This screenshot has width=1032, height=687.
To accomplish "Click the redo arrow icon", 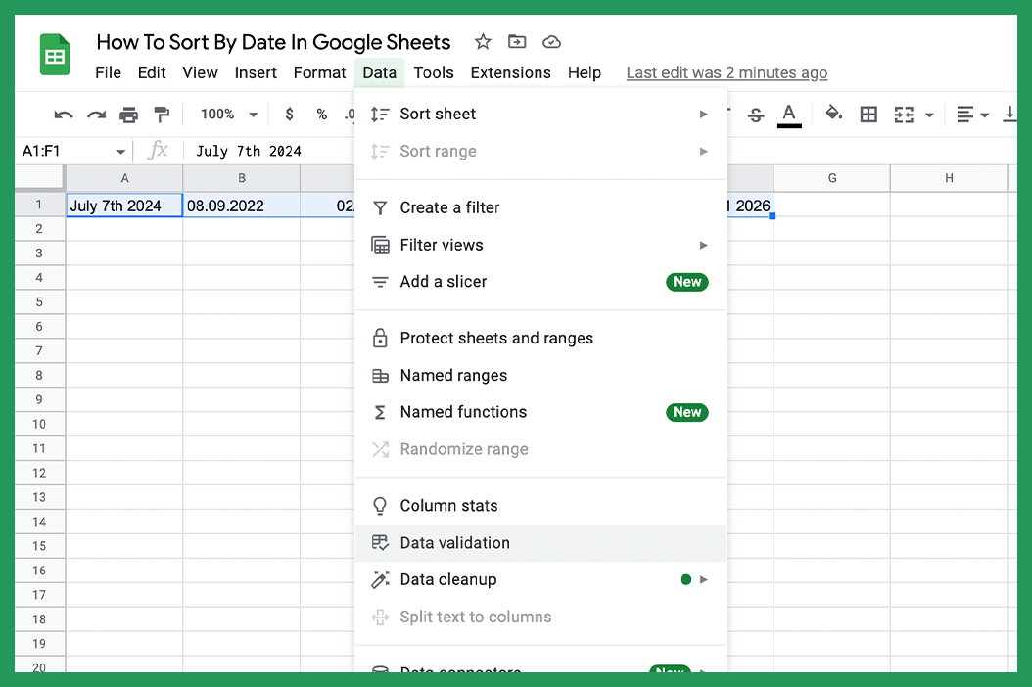I will pyautogui.click(x=97, y=115).
